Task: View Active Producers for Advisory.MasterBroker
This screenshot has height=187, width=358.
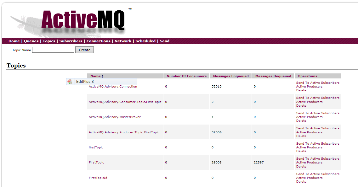Action: 309,117
